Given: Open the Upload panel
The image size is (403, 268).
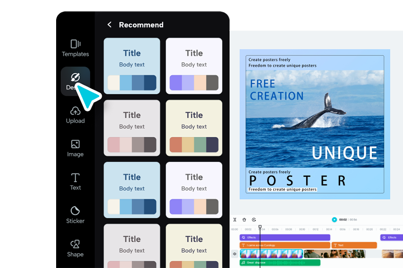Looking at the screenshot, I should point(75,115).
